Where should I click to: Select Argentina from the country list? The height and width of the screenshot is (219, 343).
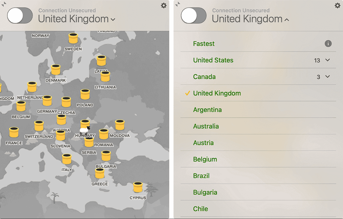(207, 110)
